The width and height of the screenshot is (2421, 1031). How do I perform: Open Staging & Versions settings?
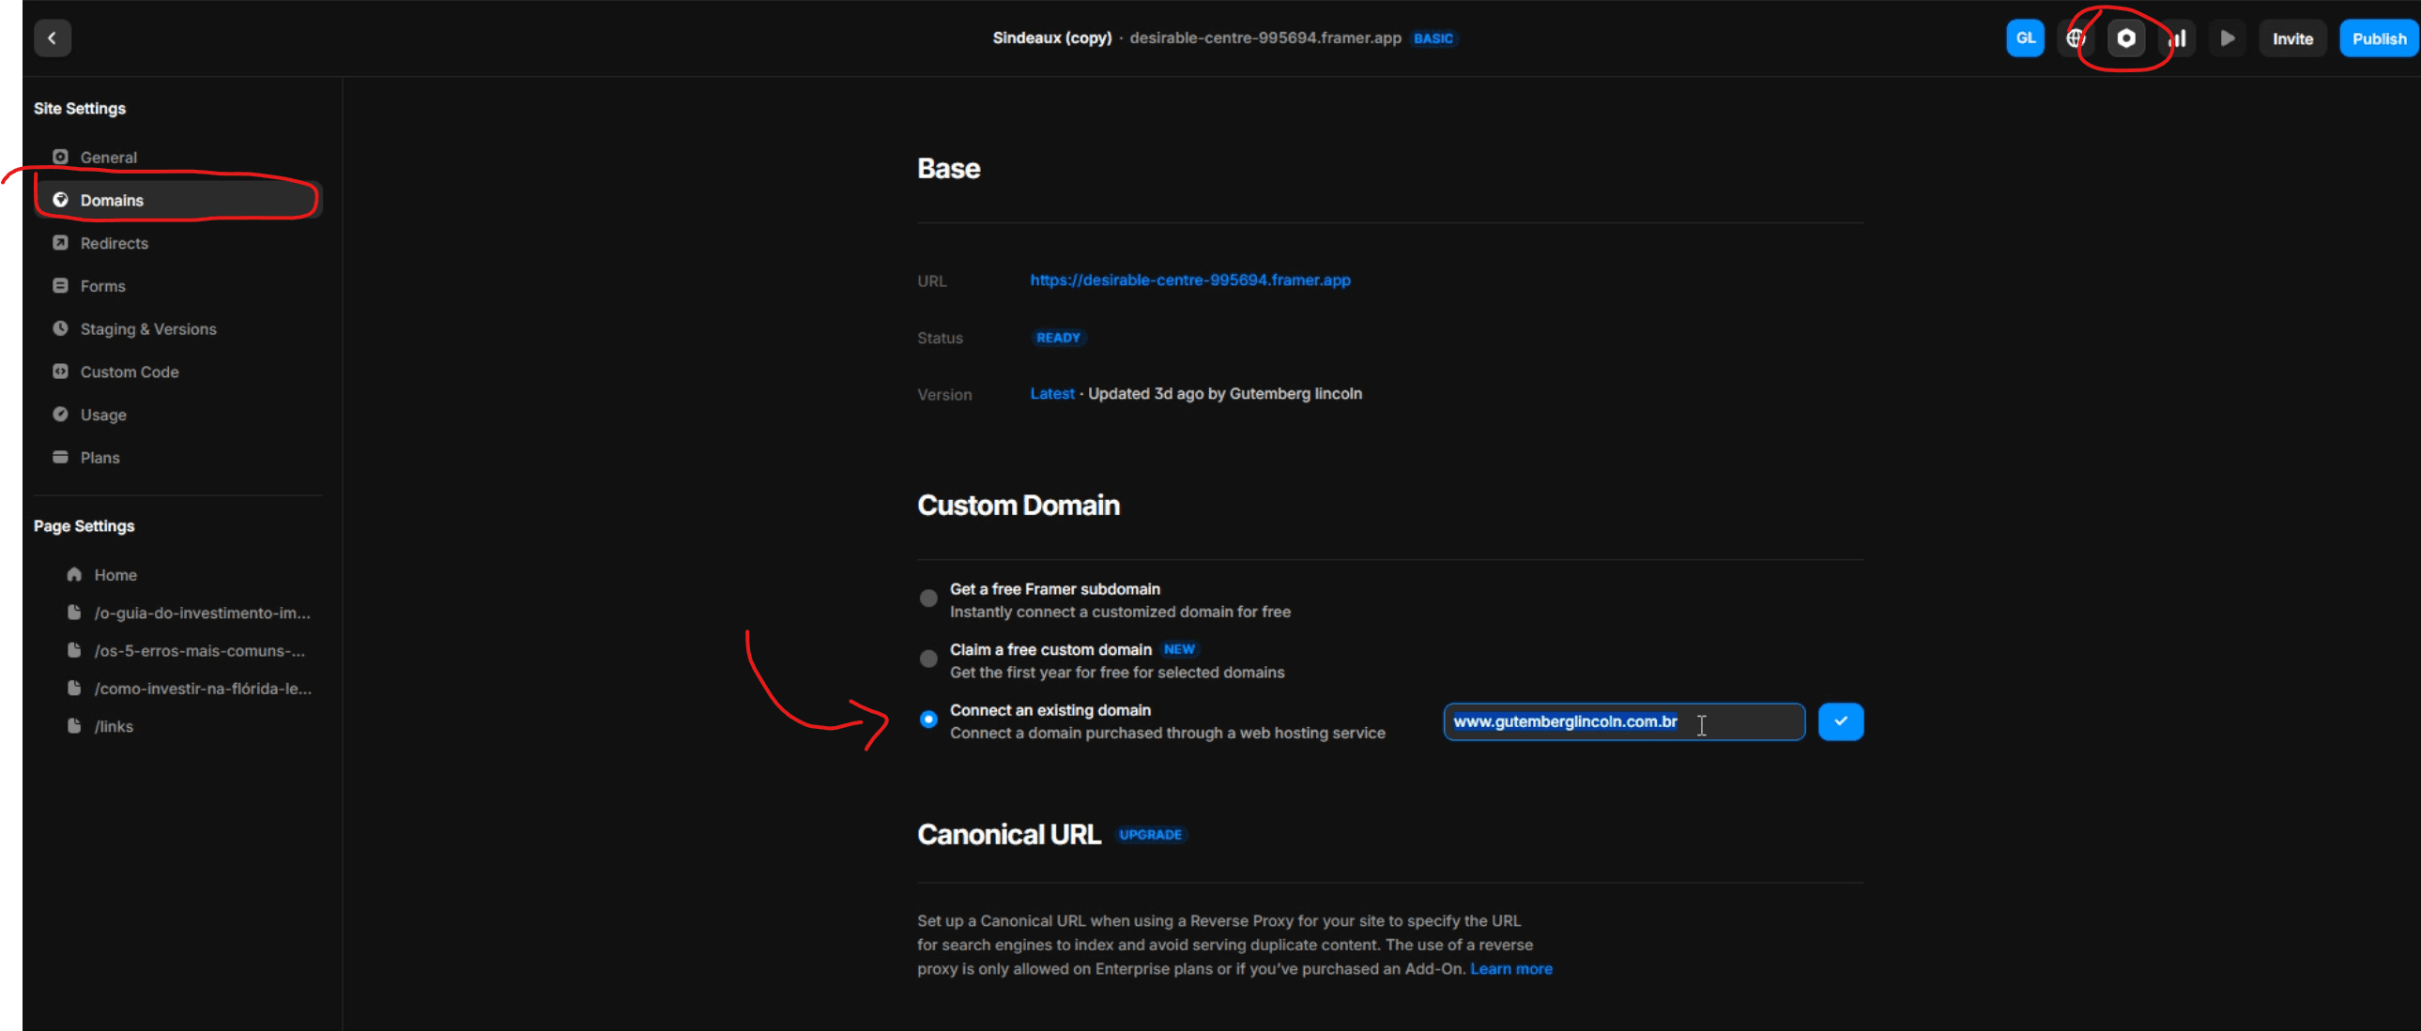pos(147,328)
